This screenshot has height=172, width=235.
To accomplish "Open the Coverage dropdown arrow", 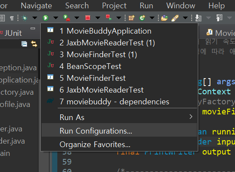I will click(77, 18).
